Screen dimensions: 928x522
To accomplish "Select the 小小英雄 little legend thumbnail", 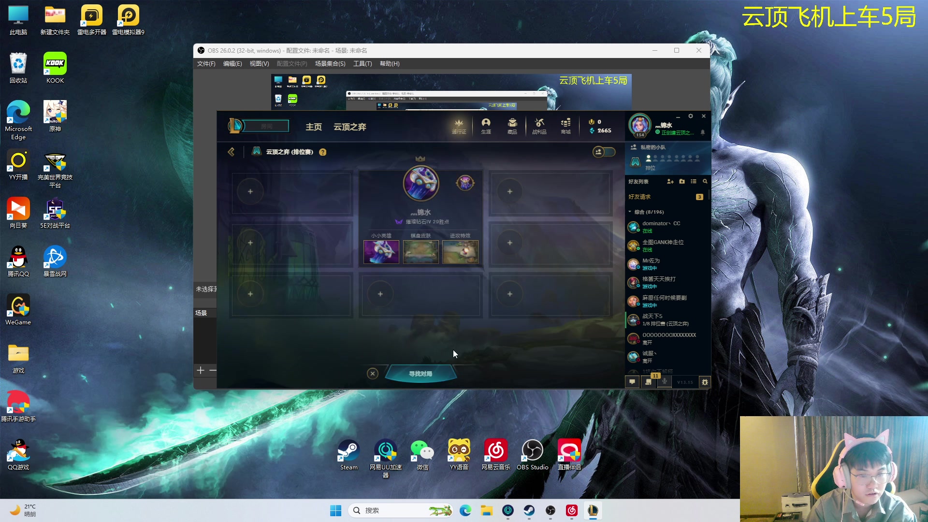I will [x=381, y=252].
